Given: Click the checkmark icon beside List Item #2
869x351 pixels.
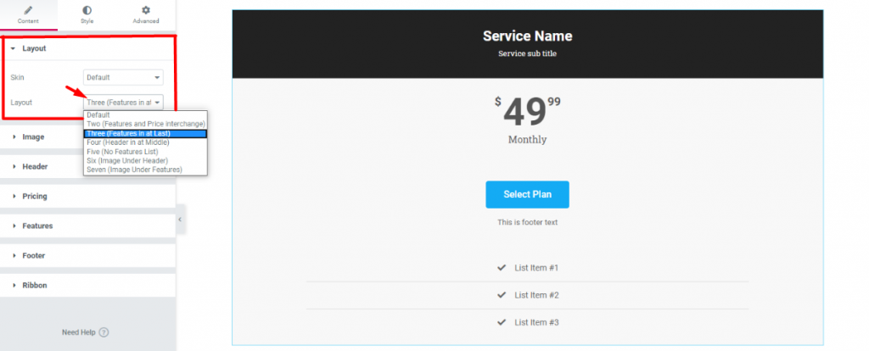Looking at the screenshot, I should pyautogui.click(x=502, y=295).
